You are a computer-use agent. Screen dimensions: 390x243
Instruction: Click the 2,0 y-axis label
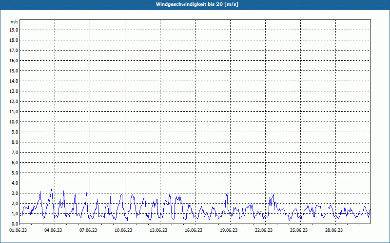click(15, 203)
